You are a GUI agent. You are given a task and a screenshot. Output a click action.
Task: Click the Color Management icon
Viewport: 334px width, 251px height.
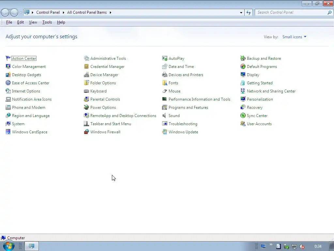[x=8, y=66]
